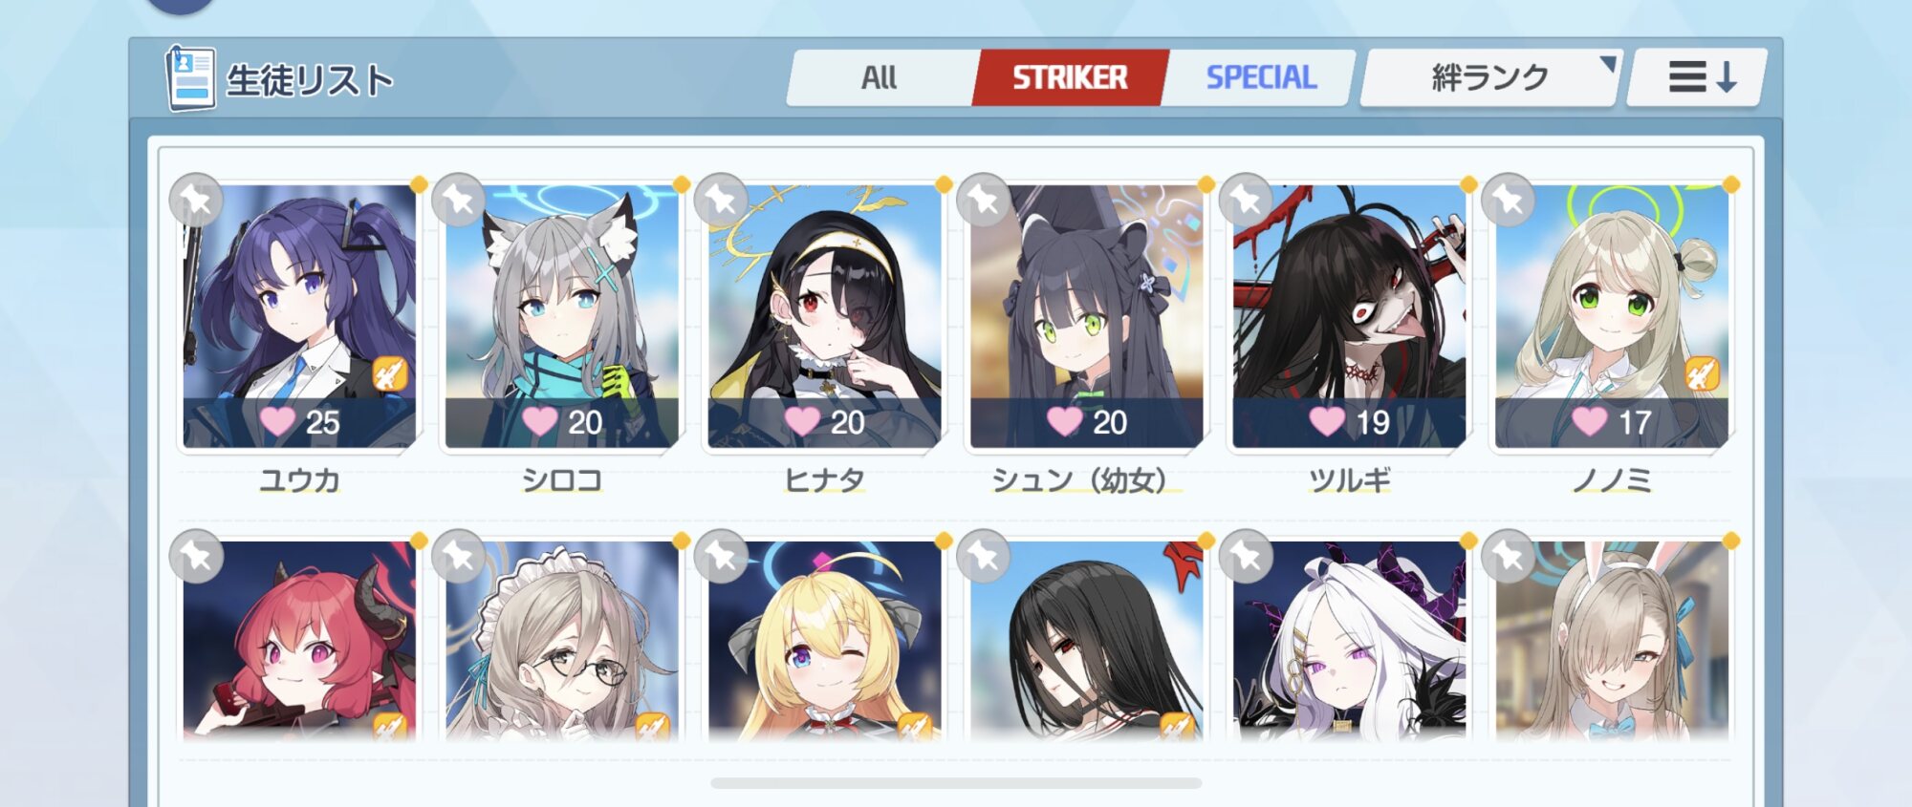Switch to the All tab
Screen dimensions: 1912x807
point(880,77)
